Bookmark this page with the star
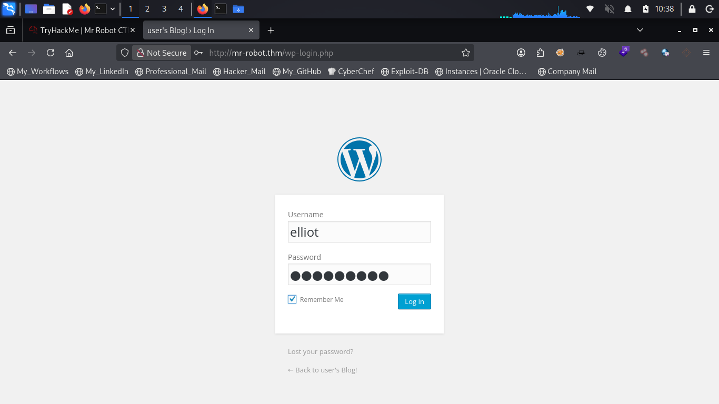 tap(466, 53)
